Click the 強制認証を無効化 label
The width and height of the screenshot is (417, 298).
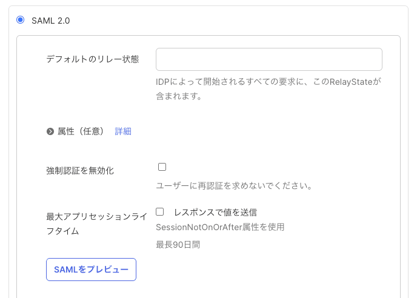pyautogui.click(x=80, y=171)
